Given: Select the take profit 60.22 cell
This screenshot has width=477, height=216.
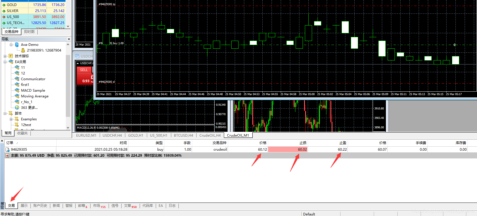Looking at the screenshot, I should pyautogui.click(x=328, y=150).
